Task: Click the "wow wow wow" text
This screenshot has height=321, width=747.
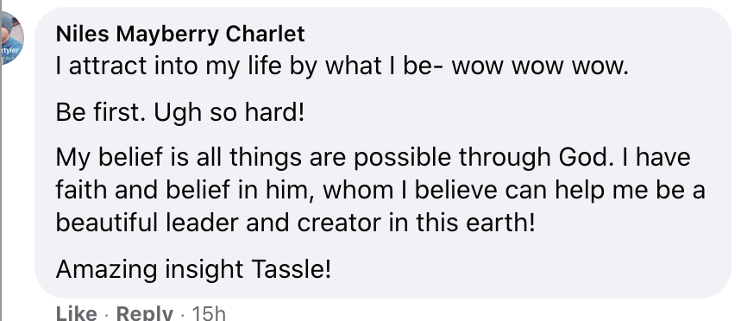Action: 540,66
